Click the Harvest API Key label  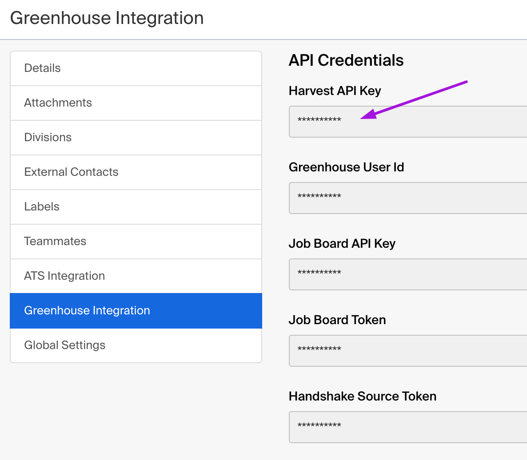click(335, 91)
